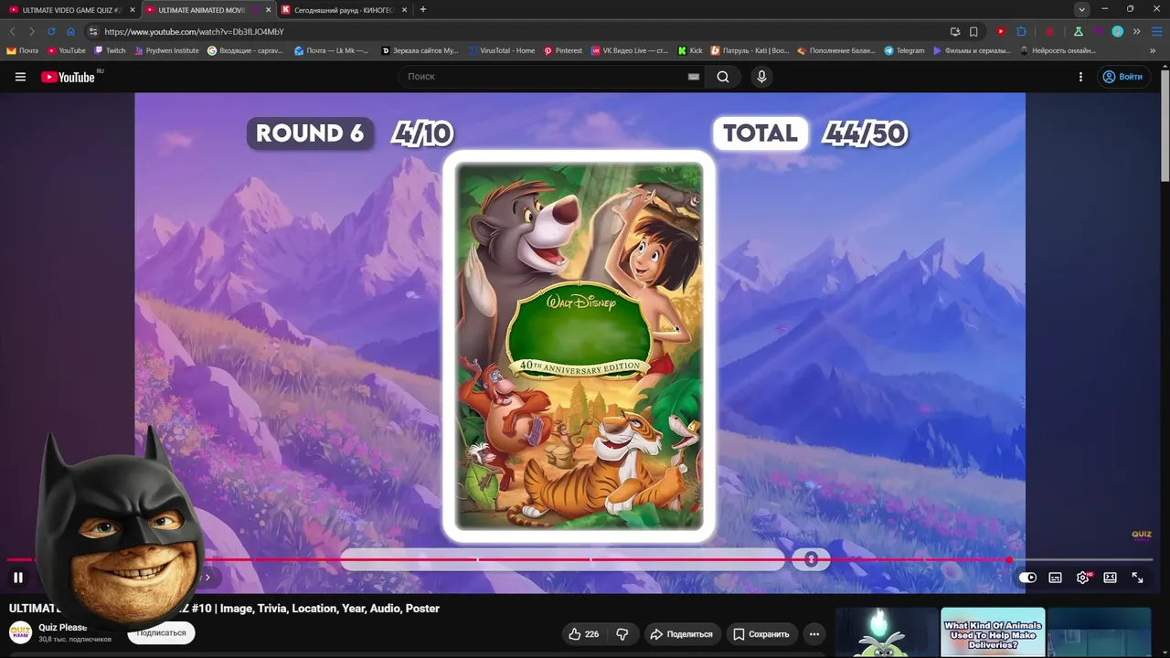Screen dimensions: 1170x658
Task: Close the ULTIMATE VIDEO GAME QUIZ tab
Action: 132,10
